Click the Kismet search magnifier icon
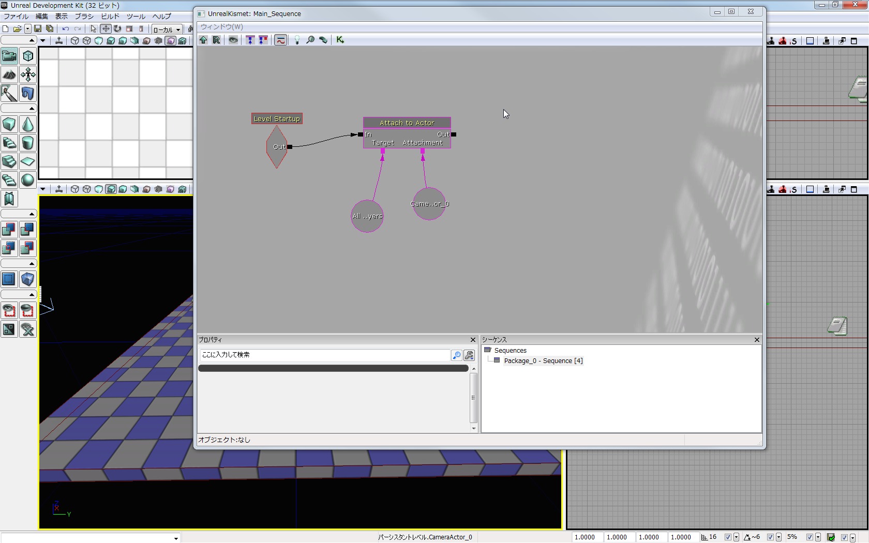The image size is (869, 543). pyautogui.click(x=310, y=40)
